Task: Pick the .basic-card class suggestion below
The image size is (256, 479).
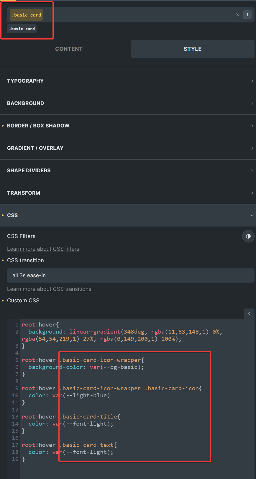Action: click(22, 29)
